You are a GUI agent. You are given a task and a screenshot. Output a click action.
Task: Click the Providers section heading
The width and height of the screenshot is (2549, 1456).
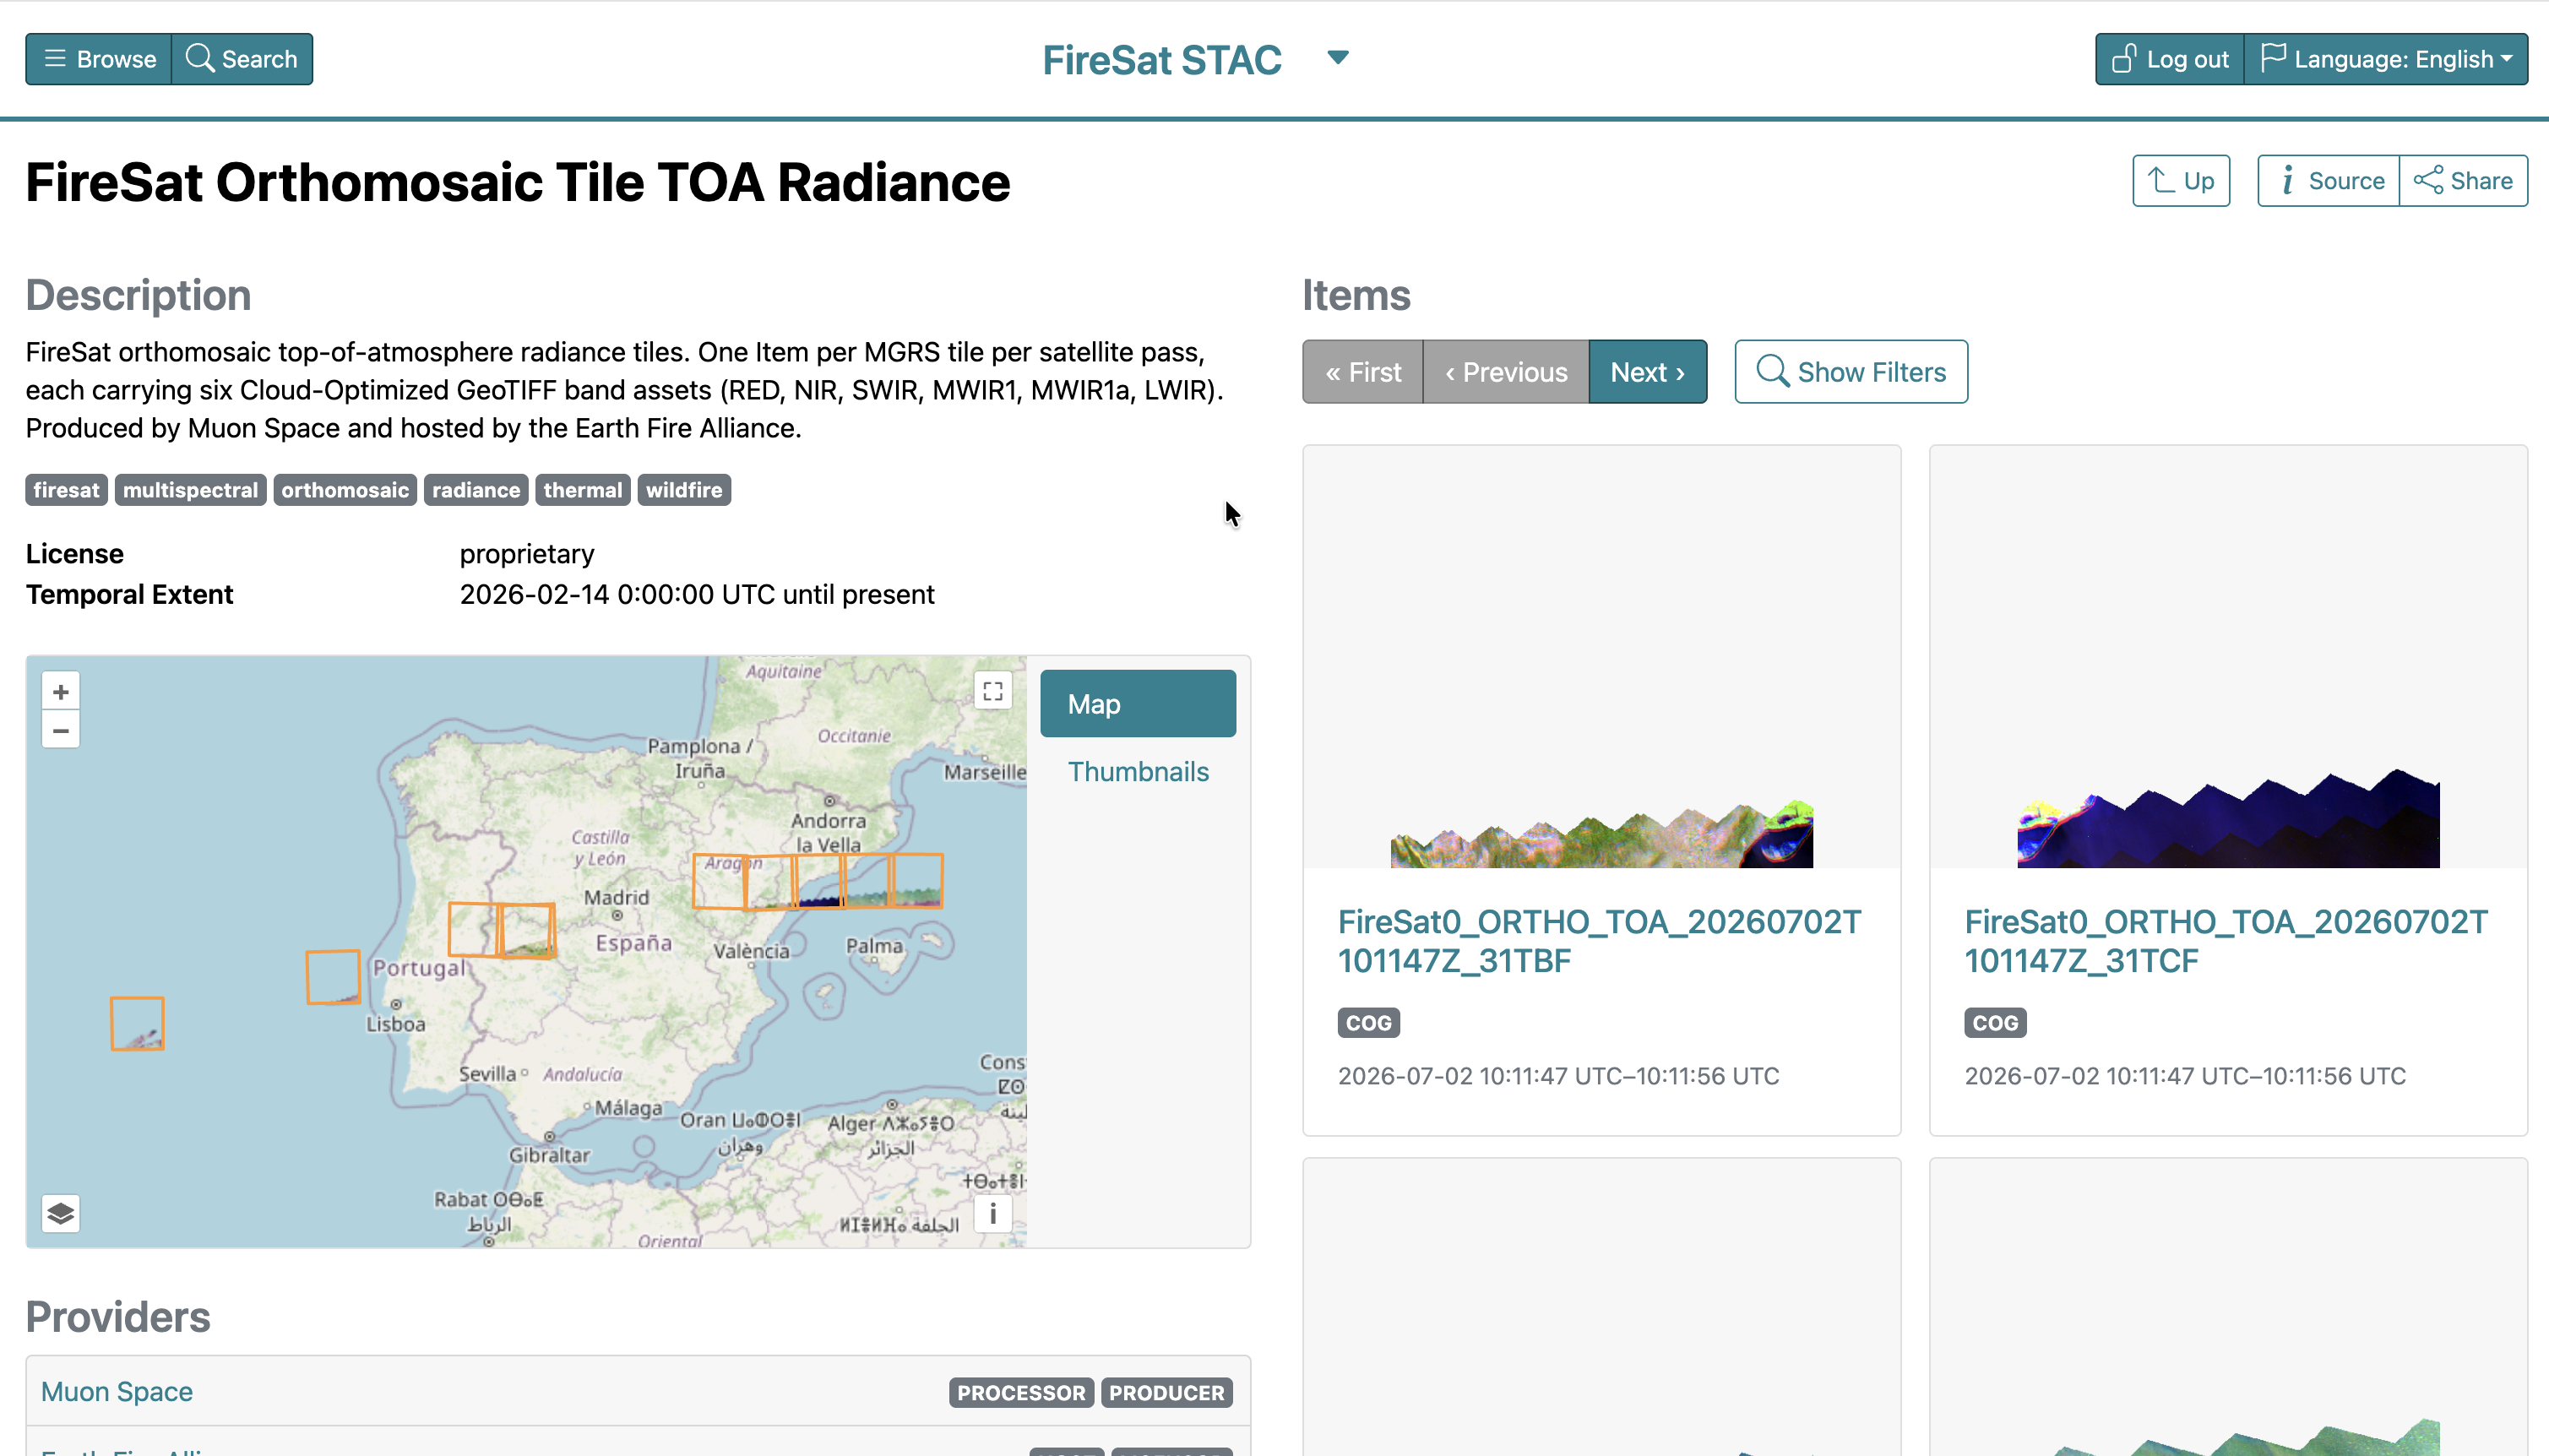tap(118, 1317)
